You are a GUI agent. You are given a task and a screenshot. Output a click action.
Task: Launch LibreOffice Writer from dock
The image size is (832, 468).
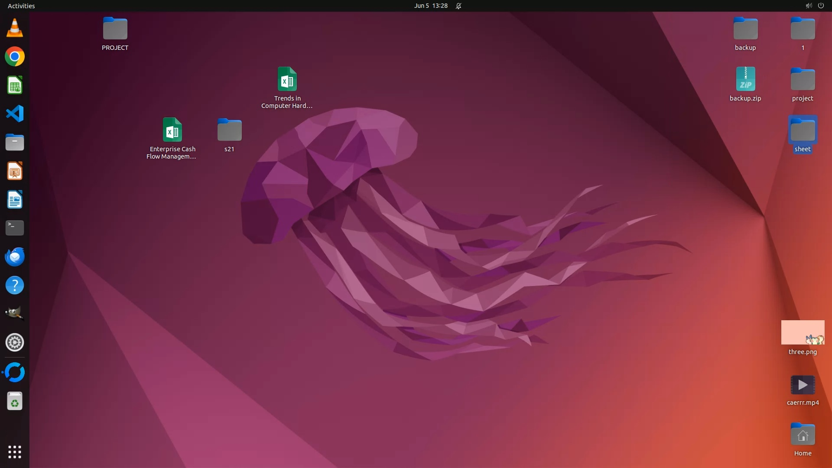click(x=14, y=200)
